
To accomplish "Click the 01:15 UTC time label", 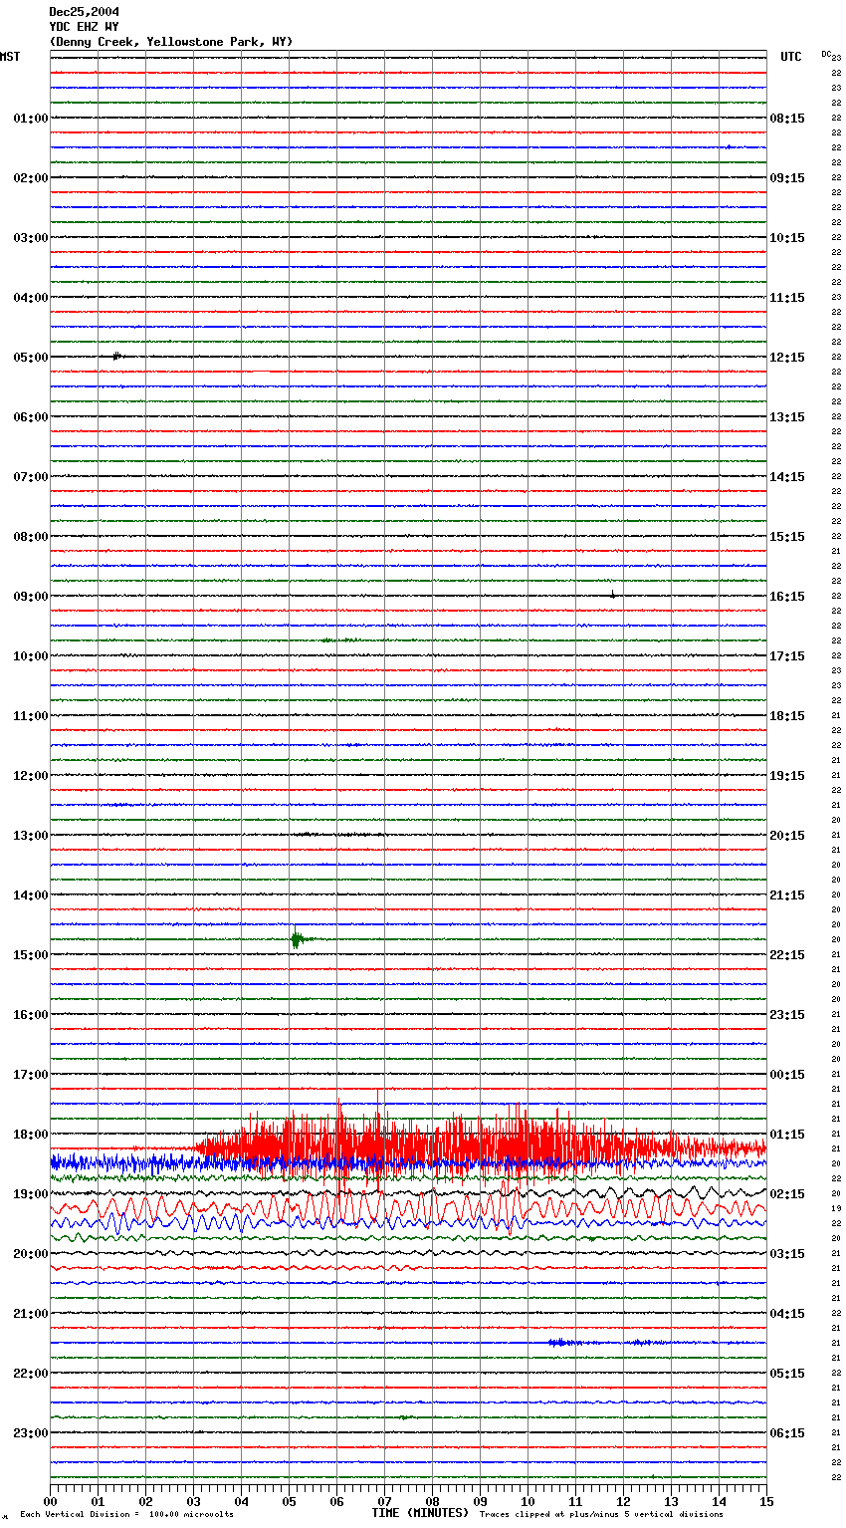I will click(787, 1135).
